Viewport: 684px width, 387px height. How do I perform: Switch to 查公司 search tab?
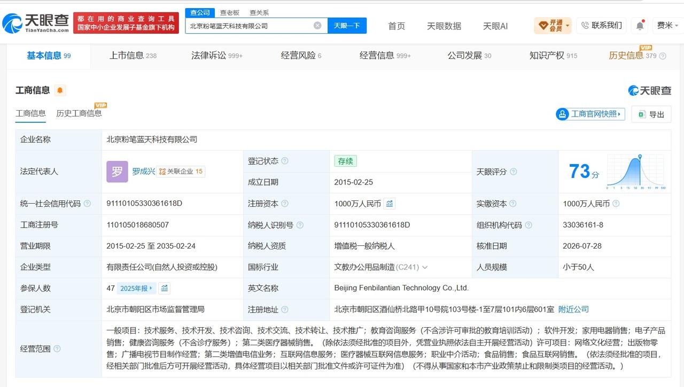(200, 12)
